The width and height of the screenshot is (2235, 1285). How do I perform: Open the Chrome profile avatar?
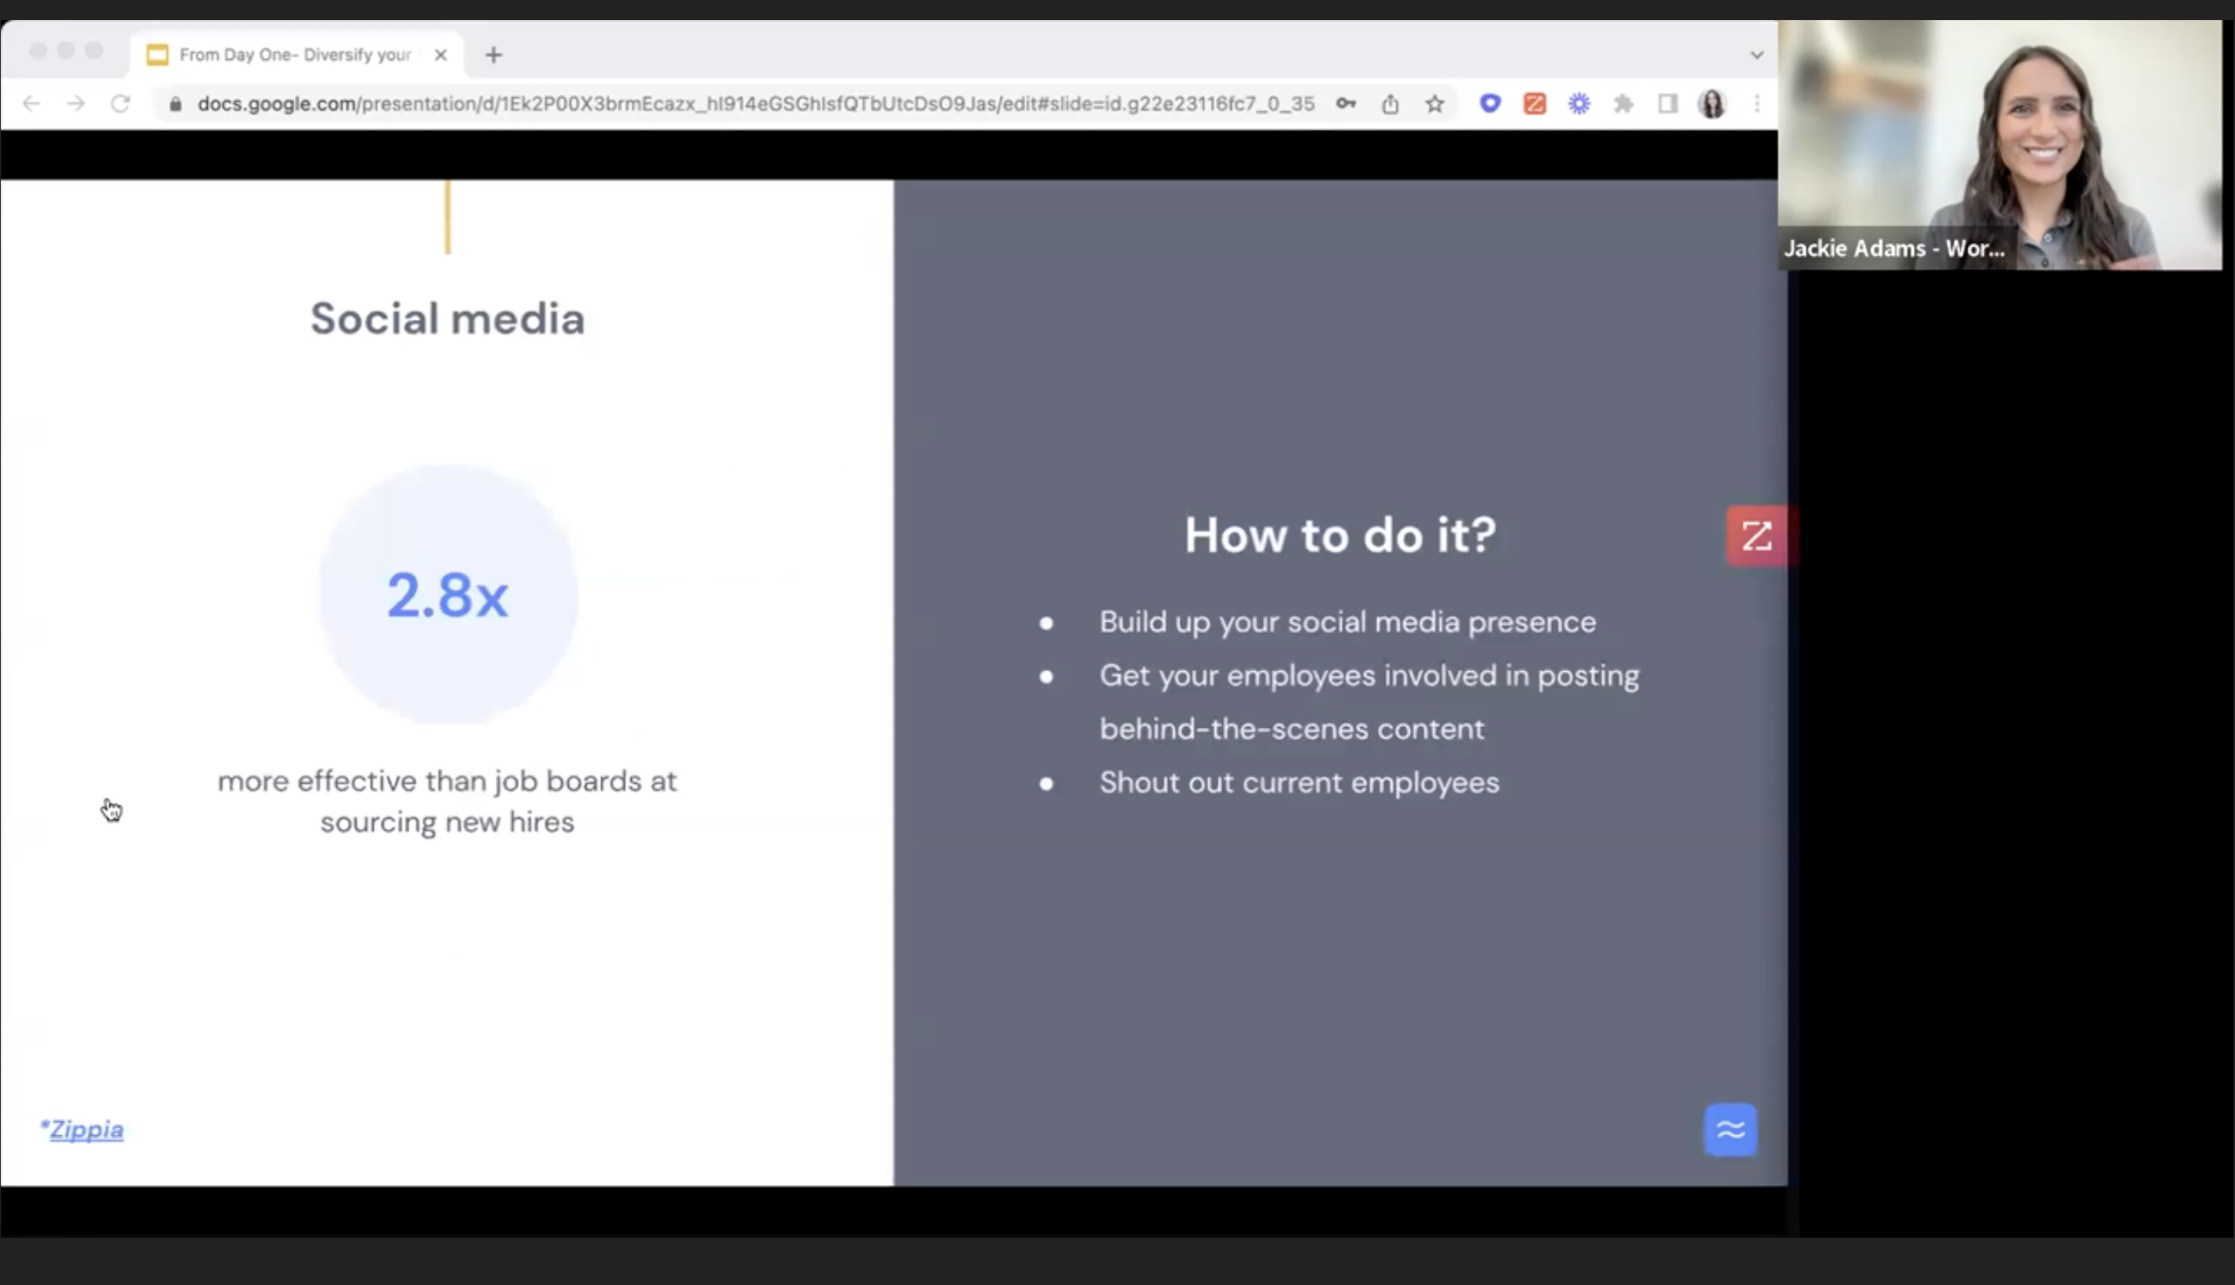pyautogui.click(x=1713, y=104)
